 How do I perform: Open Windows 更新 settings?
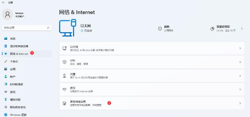tap(27, 115)
